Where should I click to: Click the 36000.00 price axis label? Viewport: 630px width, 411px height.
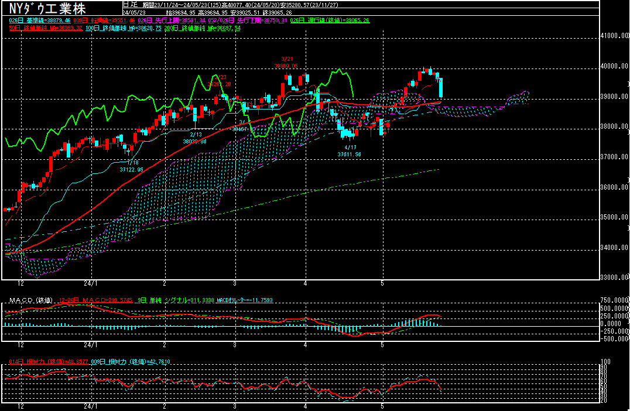point(615,187)
